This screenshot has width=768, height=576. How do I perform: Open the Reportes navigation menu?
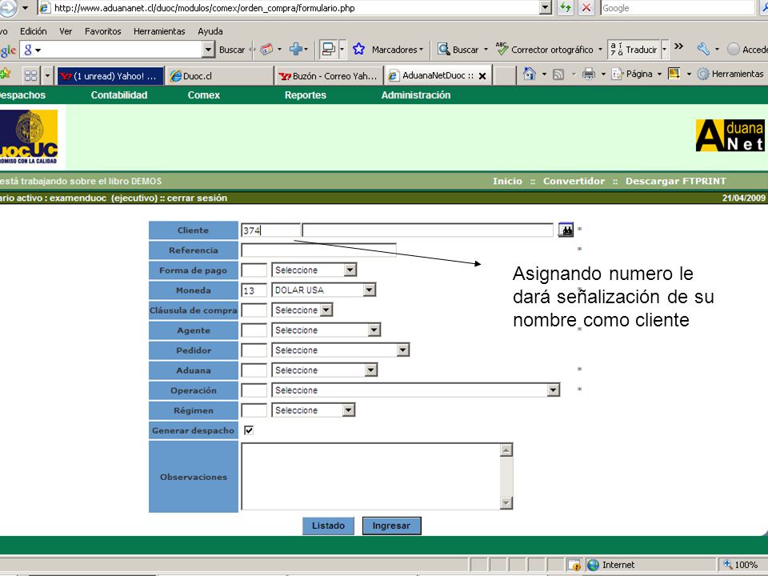pyautogui.click(x=306, y=95)
